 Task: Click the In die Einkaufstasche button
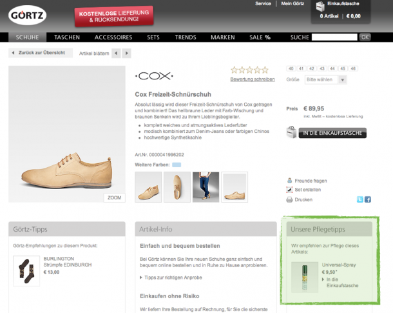[332, 133]
